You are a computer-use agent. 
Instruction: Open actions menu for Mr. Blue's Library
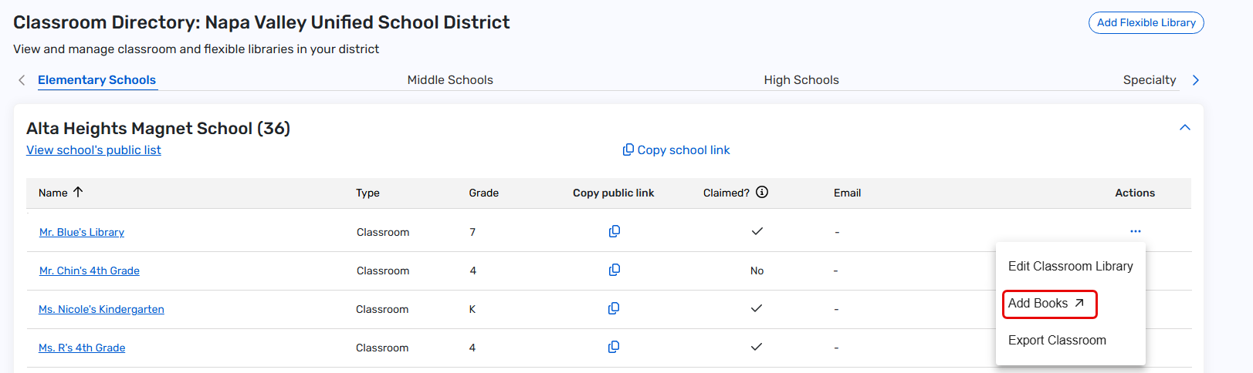(1135, 231)
